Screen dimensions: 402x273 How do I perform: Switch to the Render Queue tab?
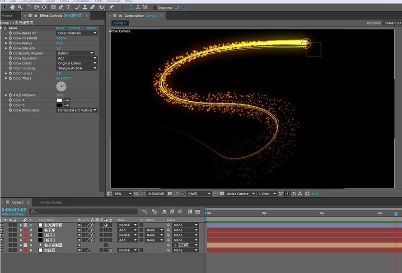51,202
